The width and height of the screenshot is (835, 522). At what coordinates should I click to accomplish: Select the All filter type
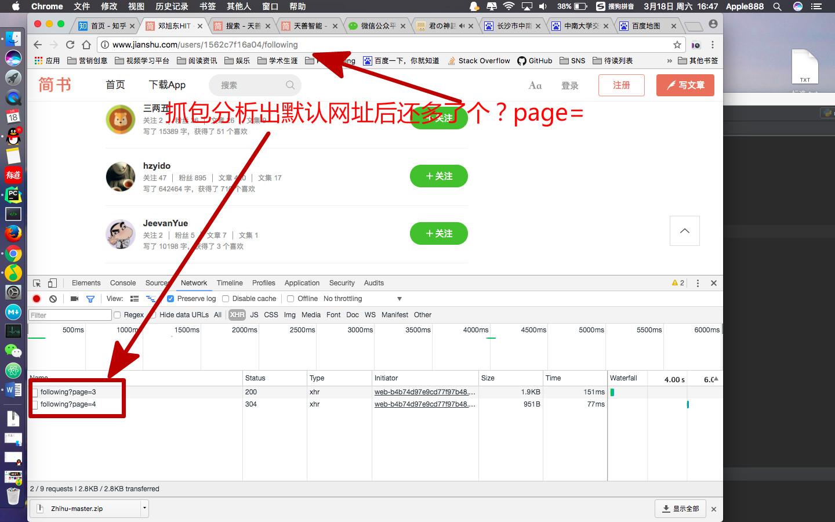pos(217,315)
